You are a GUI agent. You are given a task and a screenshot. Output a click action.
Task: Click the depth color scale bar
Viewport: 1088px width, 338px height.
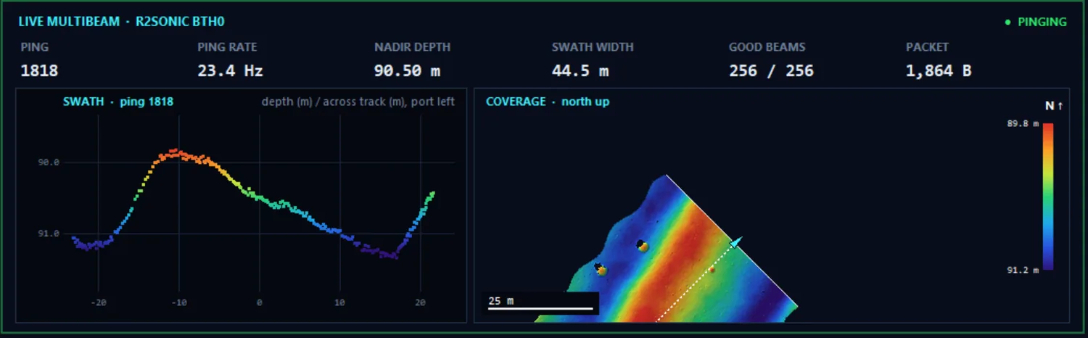click(x=1048, y=197)
